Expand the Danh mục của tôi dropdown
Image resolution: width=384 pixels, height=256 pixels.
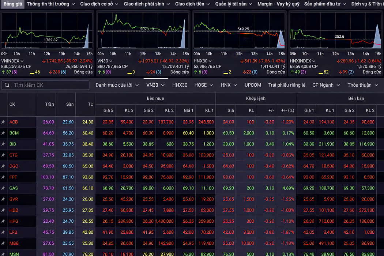(x=117, y=85)
